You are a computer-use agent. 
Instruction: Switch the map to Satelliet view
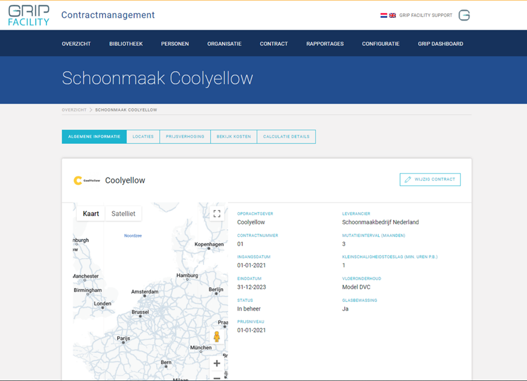tap(123, 214)
